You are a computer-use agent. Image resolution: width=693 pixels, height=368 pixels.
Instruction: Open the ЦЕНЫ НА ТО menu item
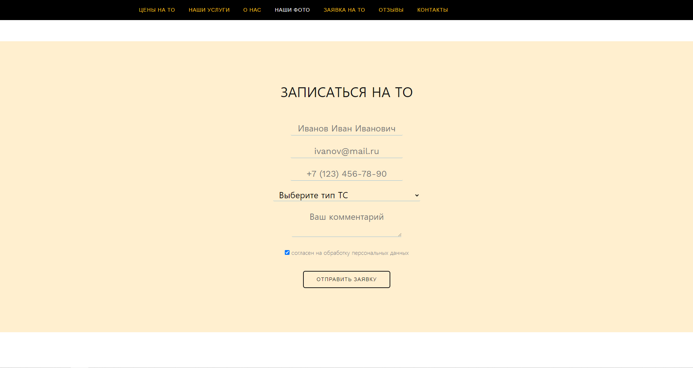tap(157, 10)
